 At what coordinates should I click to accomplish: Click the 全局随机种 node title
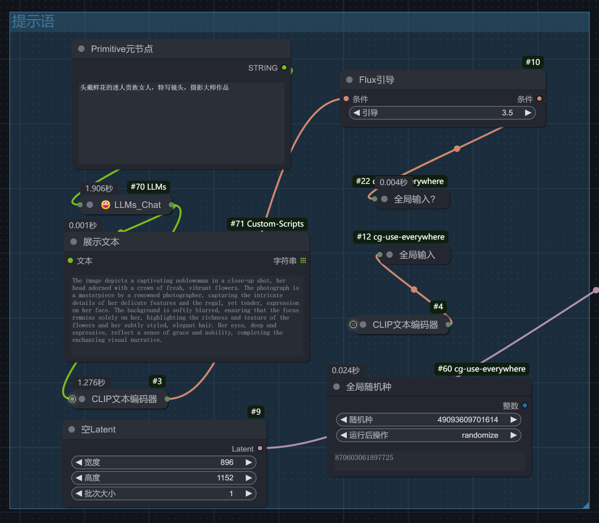point(368,387)
